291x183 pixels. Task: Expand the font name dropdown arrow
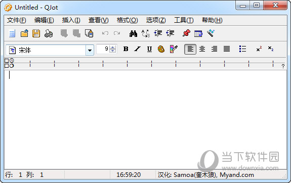(90, 50)
